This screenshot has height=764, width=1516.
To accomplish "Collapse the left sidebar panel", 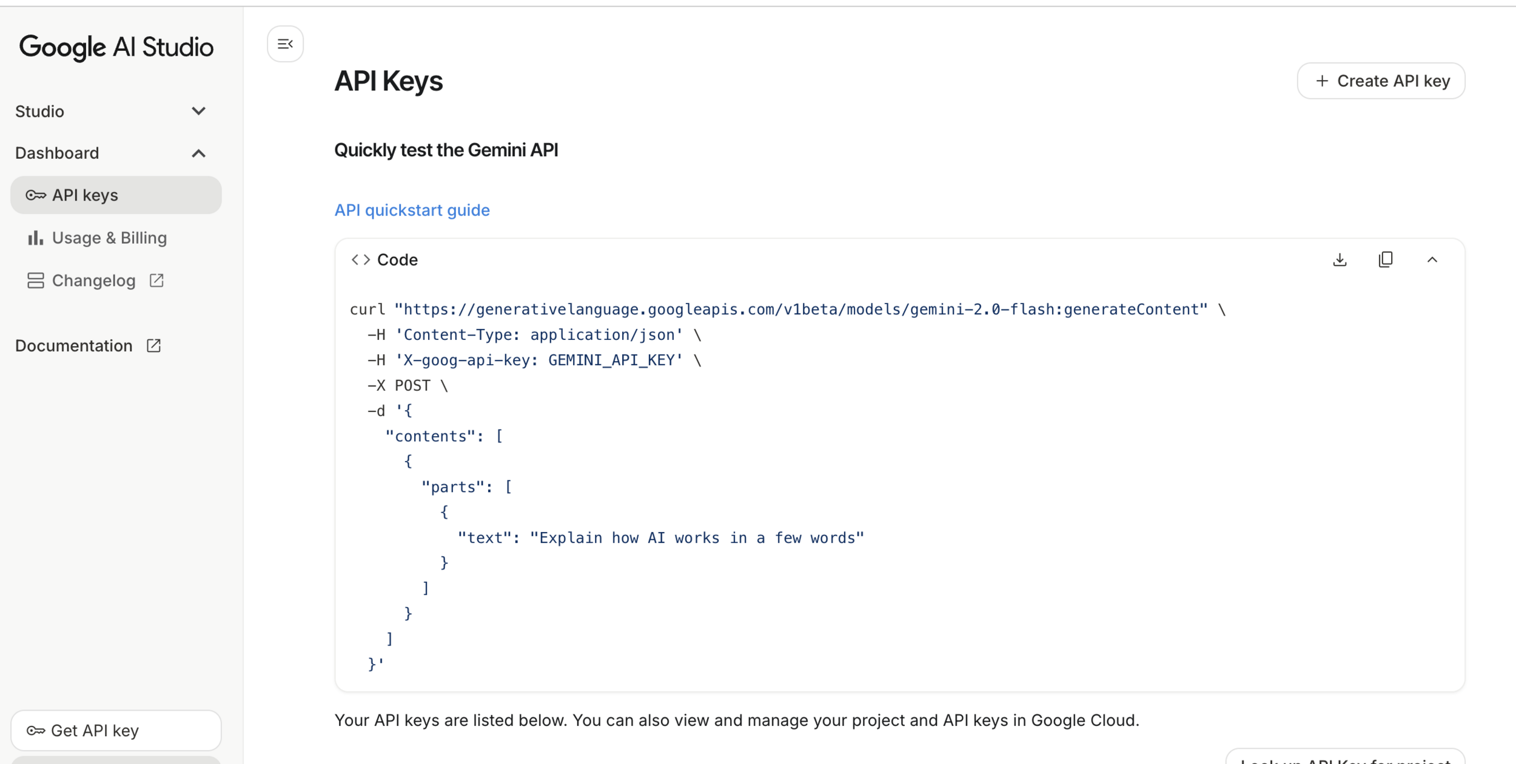I will [285, 44].
